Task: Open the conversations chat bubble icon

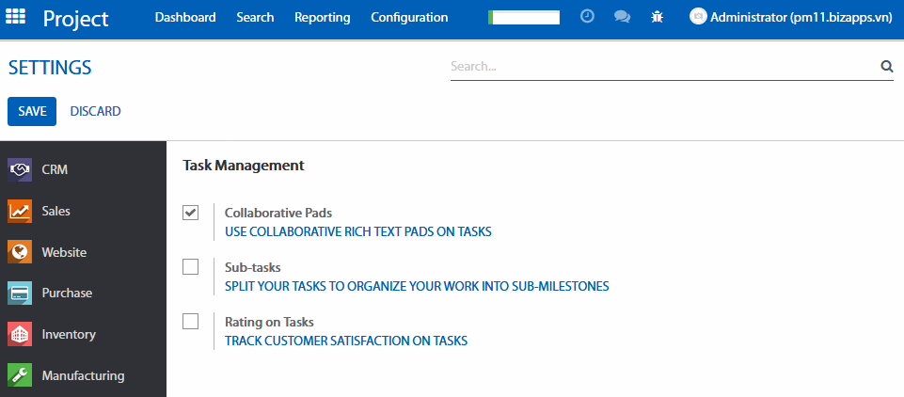Action: [x=622, y=17]
